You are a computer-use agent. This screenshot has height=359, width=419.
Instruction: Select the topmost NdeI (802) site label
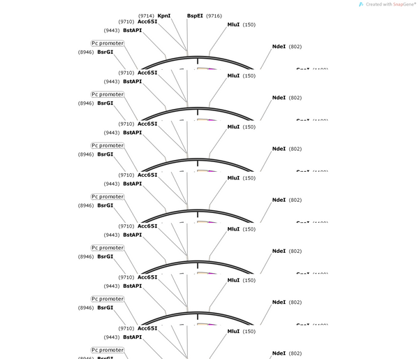point(287,47)
